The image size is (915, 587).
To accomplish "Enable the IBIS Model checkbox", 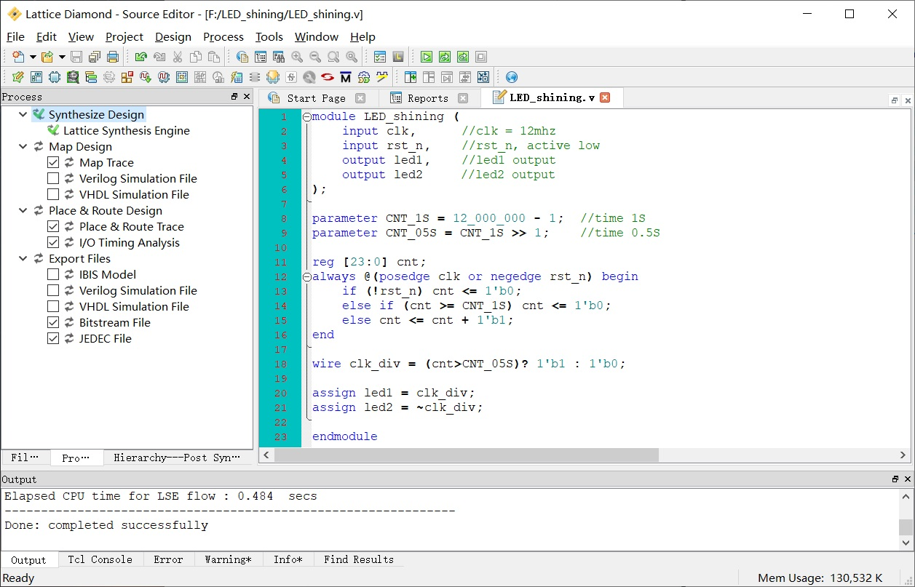I will (53, 275).
